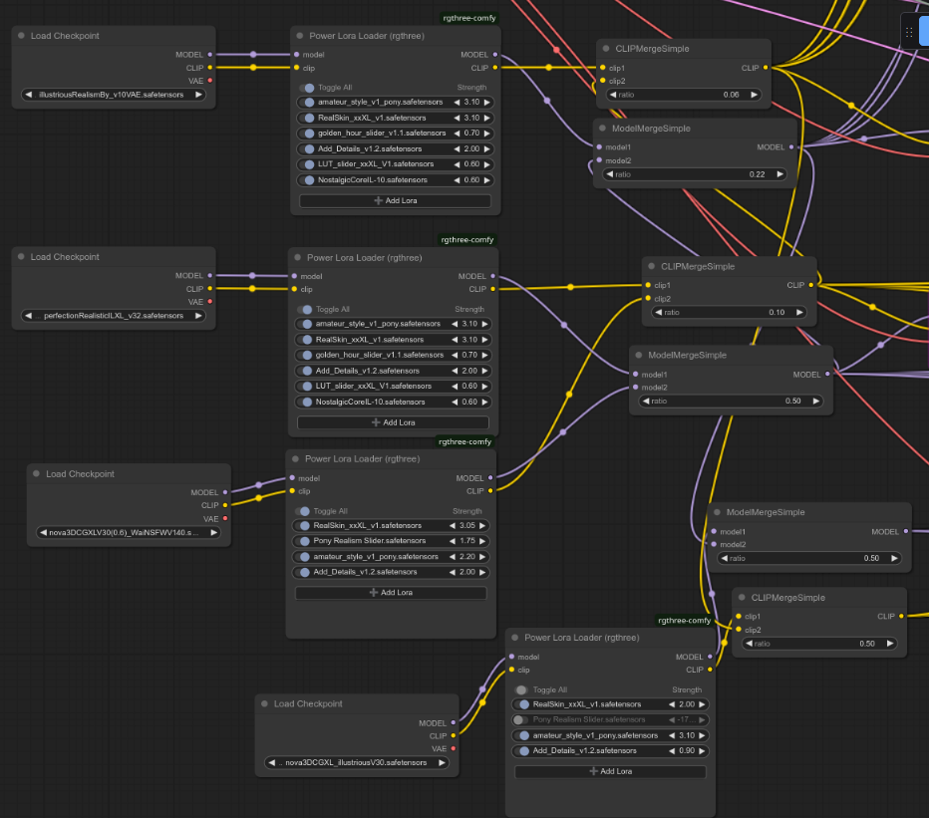Screen dimensions: 929x818
Task: Click model2 input port on ModelMergeSimple ratio 0.22
Action: click(x=600, y=160)
